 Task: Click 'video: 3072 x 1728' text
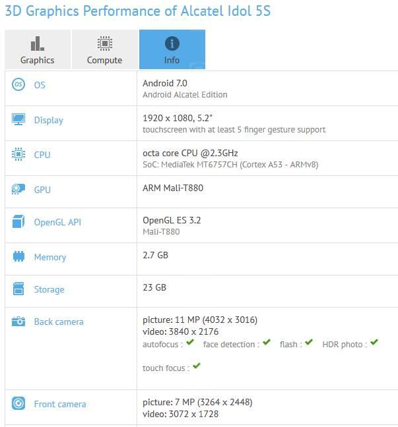click(181, 414)
